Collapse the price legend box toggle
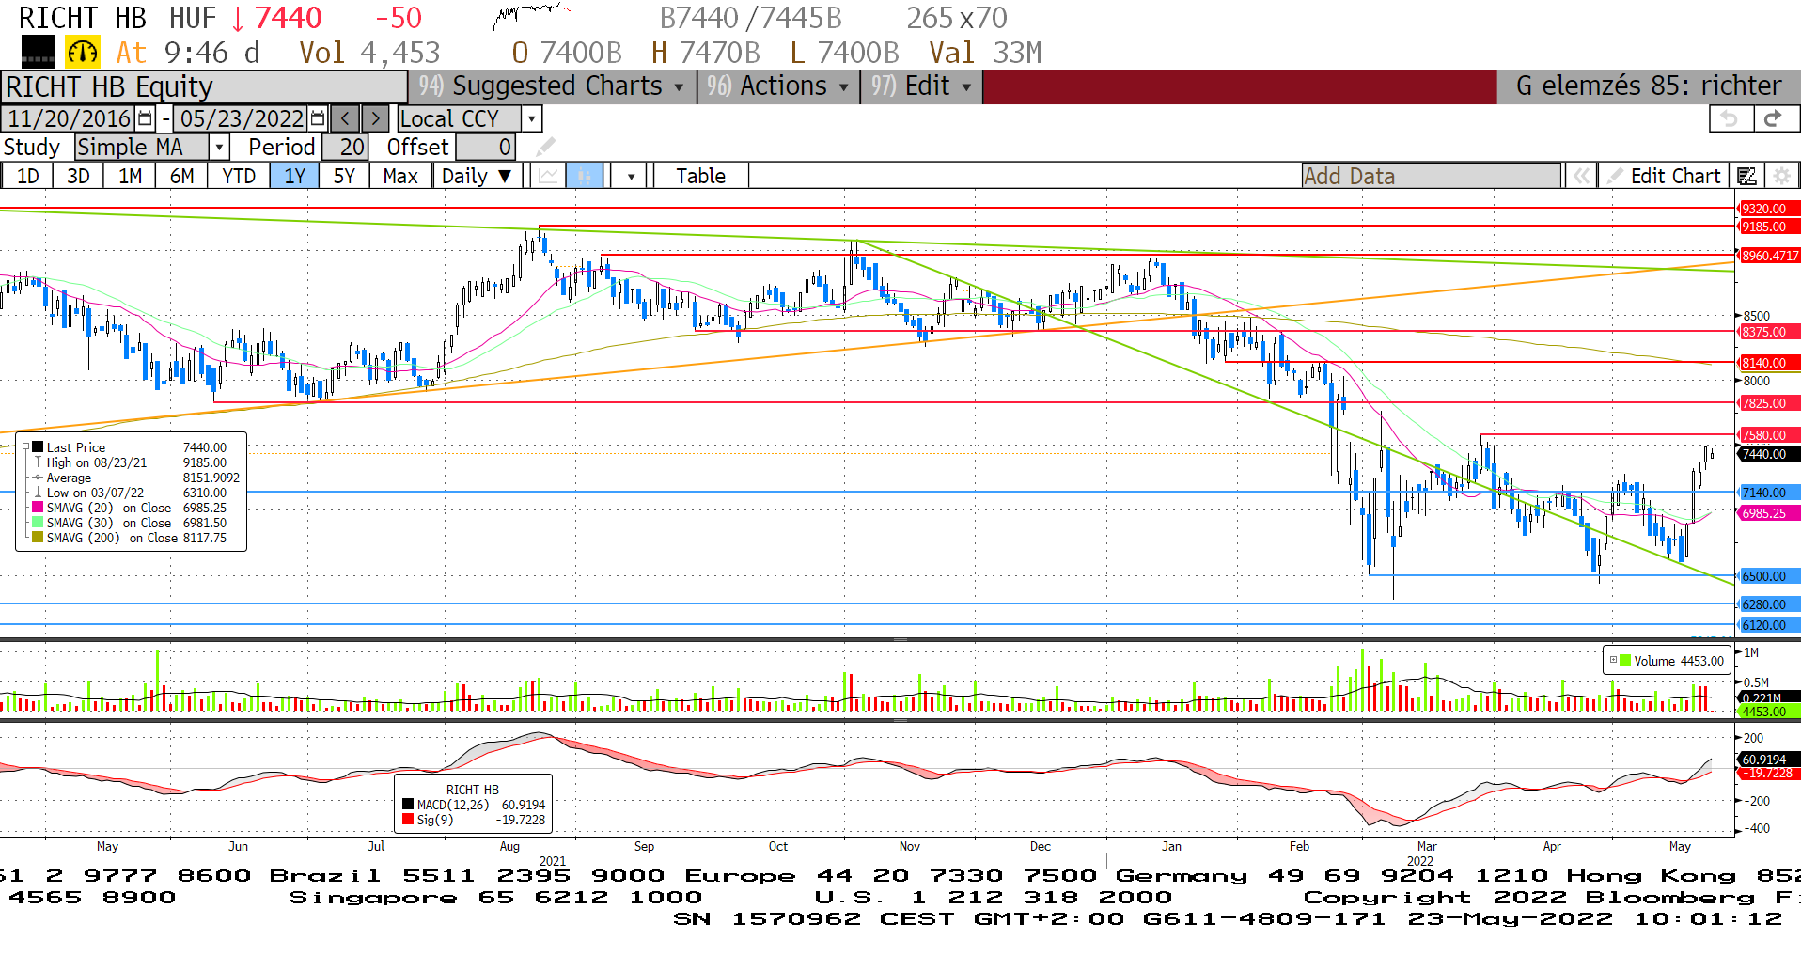The image size is (1801, 971). coord(25,447)
